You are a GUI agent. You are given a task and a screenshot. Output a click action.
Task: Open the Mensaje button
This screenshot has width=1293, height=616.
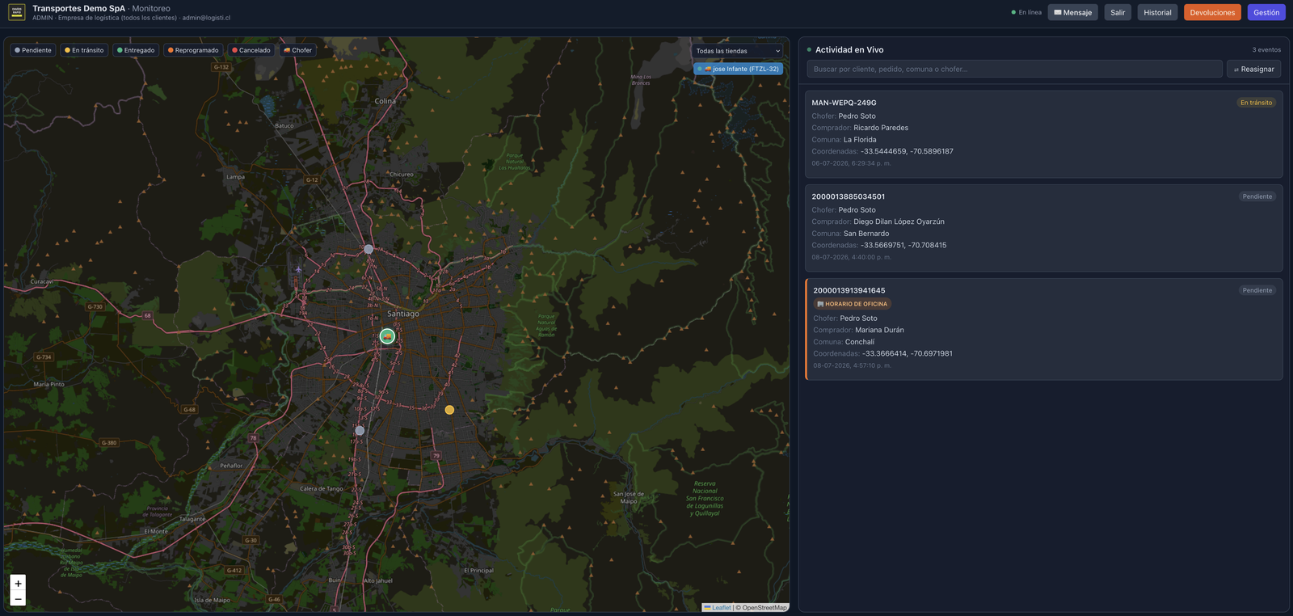pyautogui.click(x=1072, y=12)
